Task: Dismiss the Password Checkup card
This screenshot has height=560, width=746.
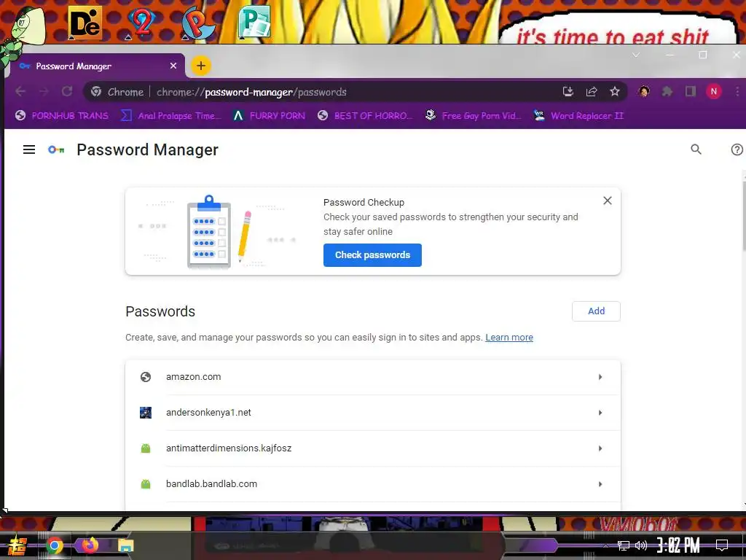Action: (x=608, y=201)
